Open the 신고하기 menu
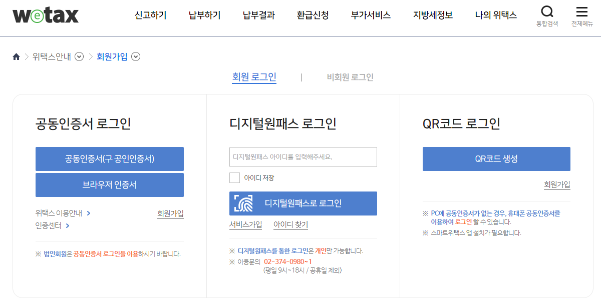Viewport: 601px width, 302px height. click(150, 15)
